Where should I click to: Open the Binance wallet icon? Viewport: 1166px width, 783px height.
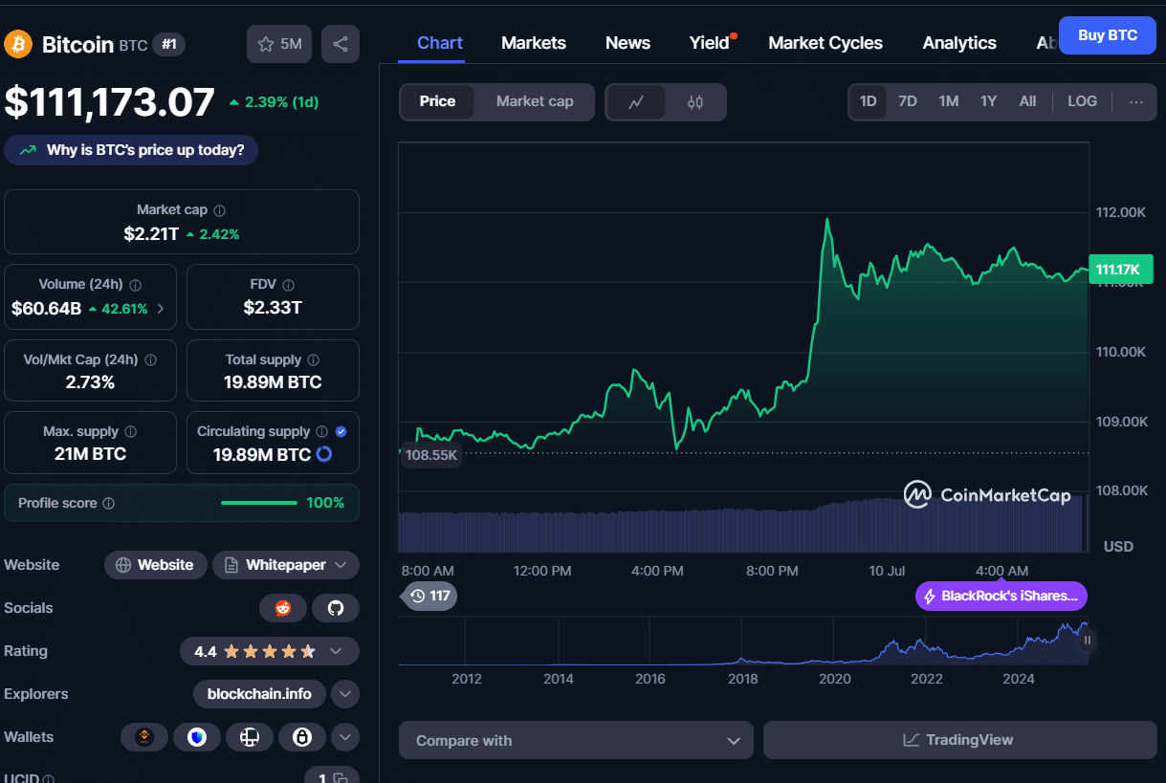coord(144,737)
